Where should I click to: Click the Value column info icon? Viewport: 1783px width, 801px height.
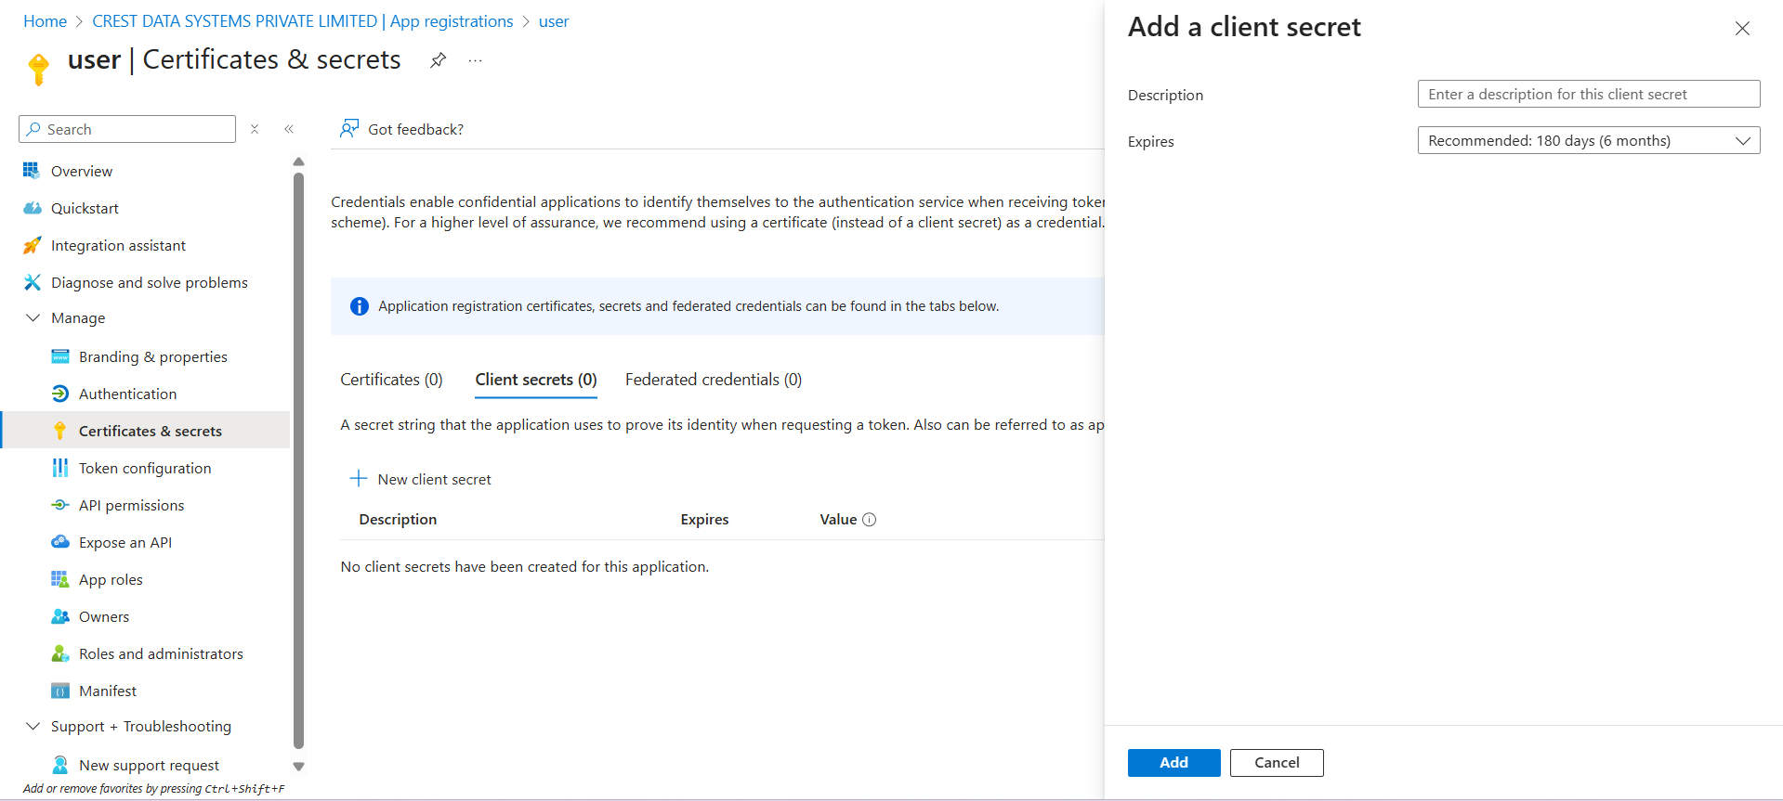coord(870,520)
